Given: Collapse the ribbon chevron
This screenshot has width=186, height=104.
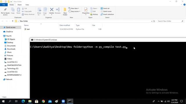Looking at the screenshot, I should [x=181, y=5].
